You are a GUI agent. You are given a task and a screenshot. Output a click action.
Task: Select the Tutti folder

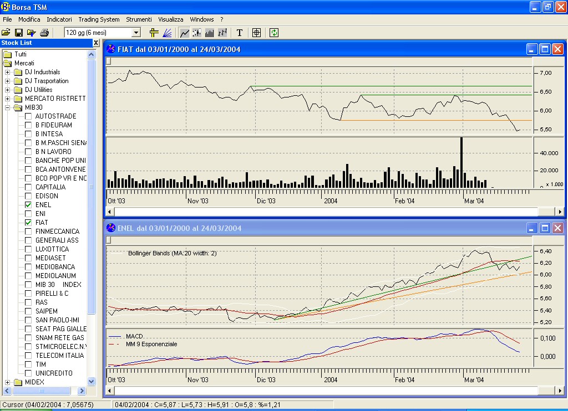[x=21, y=54]
